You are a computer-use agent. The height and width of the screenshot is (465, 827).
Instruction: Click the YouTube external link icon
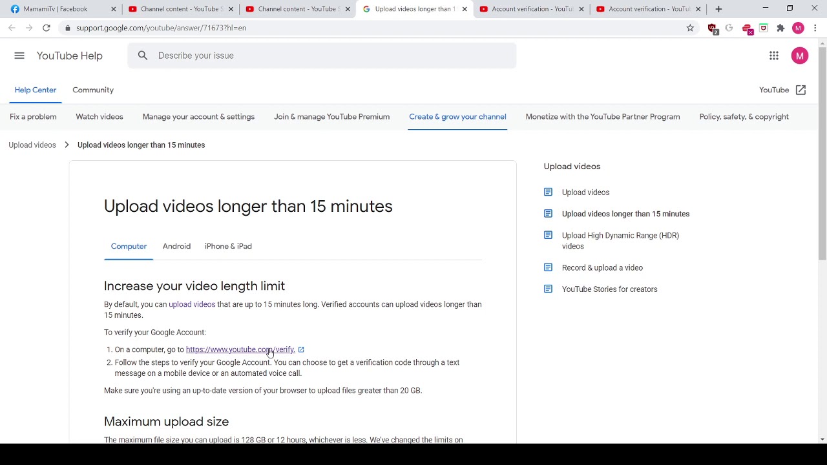click(801, 90)
